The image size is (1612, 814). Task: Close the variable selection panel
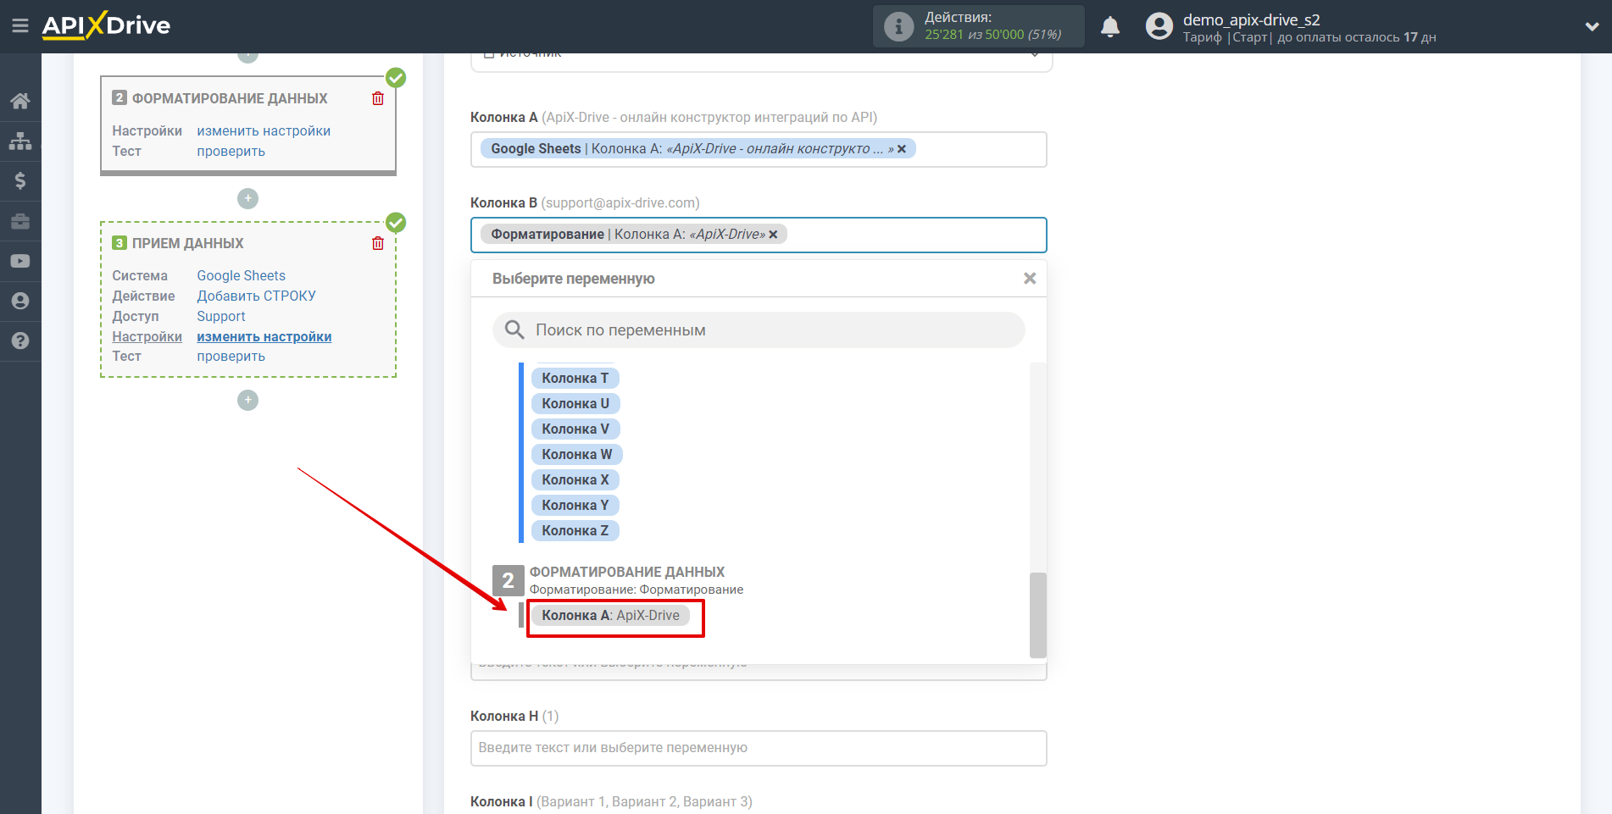pos(1030,279)
